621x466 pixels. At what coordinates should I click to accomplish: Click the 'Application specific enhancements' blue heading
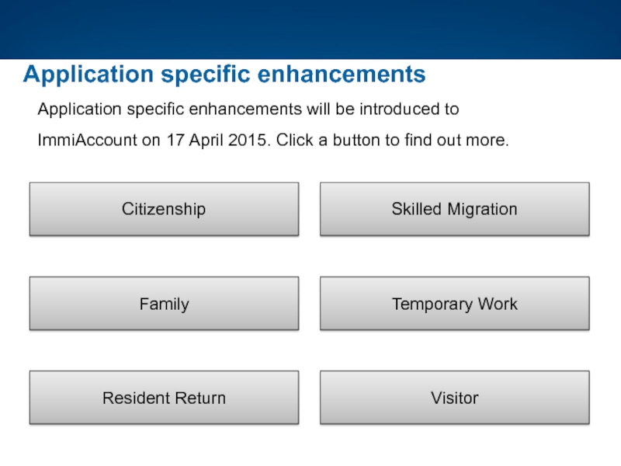click(x=224, y=75)
